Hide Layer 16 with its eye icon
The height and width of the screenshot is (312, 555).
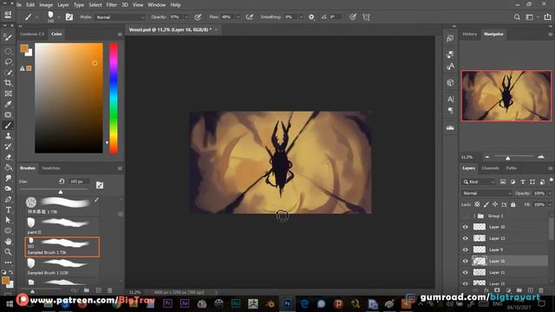[466, 261]
